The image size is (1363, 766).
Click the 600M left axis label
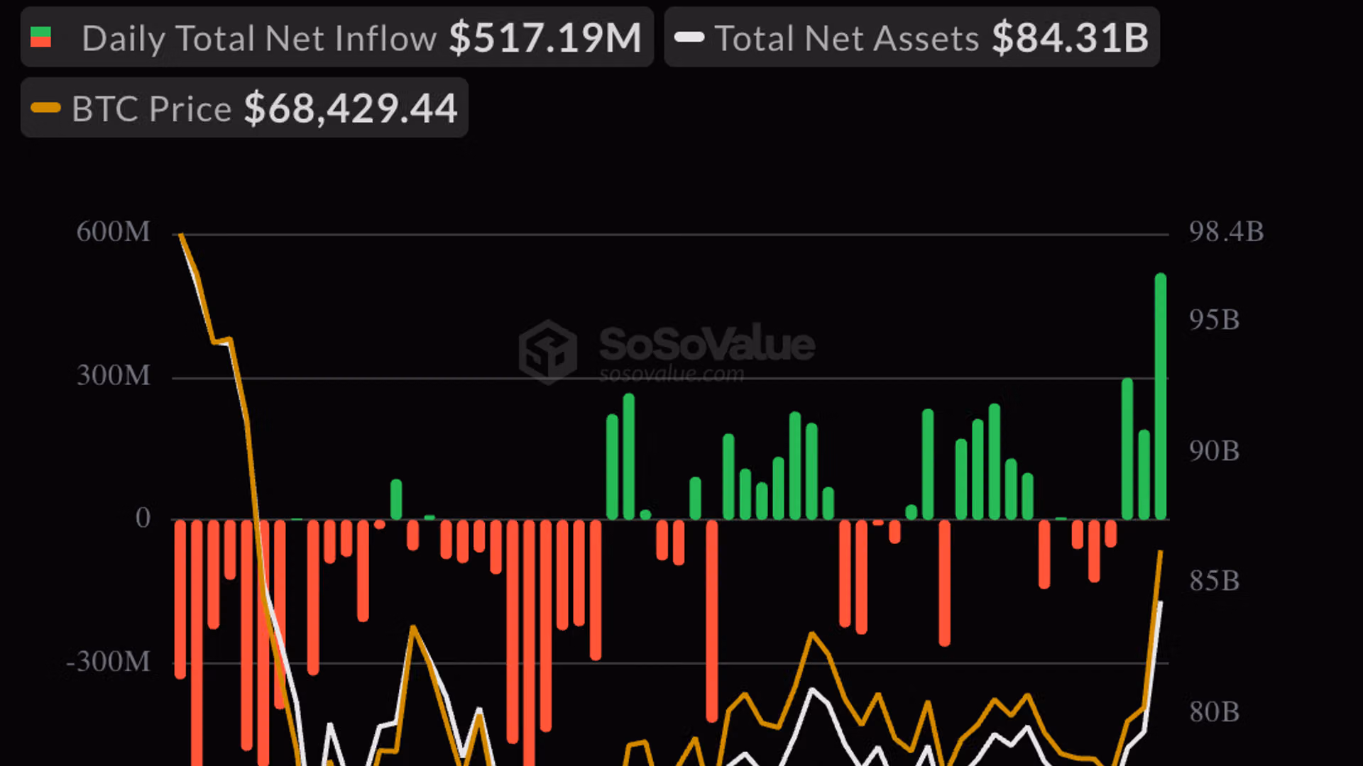click(114, 232)
